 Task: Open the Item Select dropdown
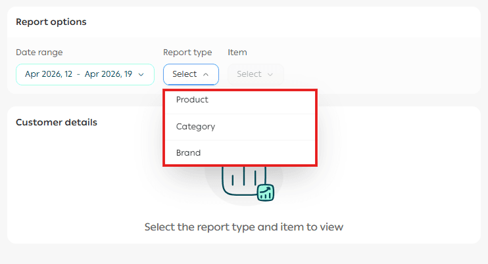(255, 74)
